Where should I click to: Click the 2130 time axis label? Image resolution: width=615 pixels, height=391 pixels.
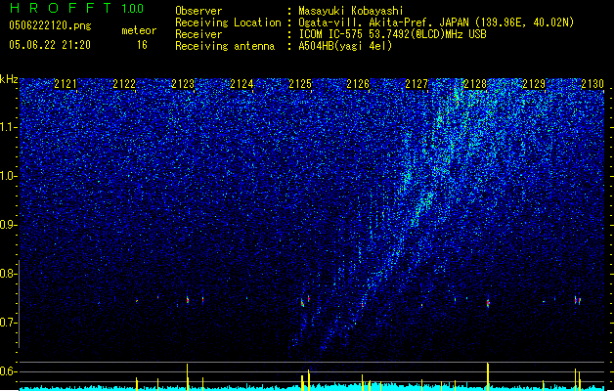tap(593, 84)
